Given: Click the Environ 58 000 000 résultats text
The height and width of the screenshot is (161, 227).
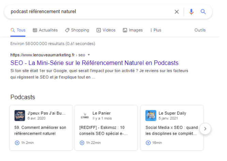Looking at the screenshot, I should [53, 44].
